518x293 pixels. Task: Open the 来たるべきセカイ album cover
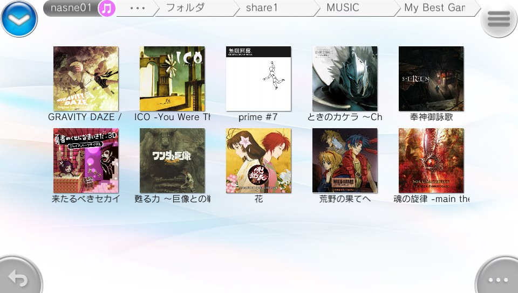[x=86, y=161]
